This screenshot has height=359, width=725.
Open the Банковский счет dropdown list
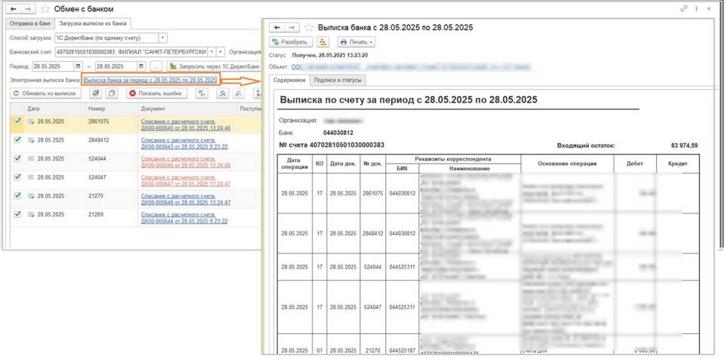(x=210, y=51)
